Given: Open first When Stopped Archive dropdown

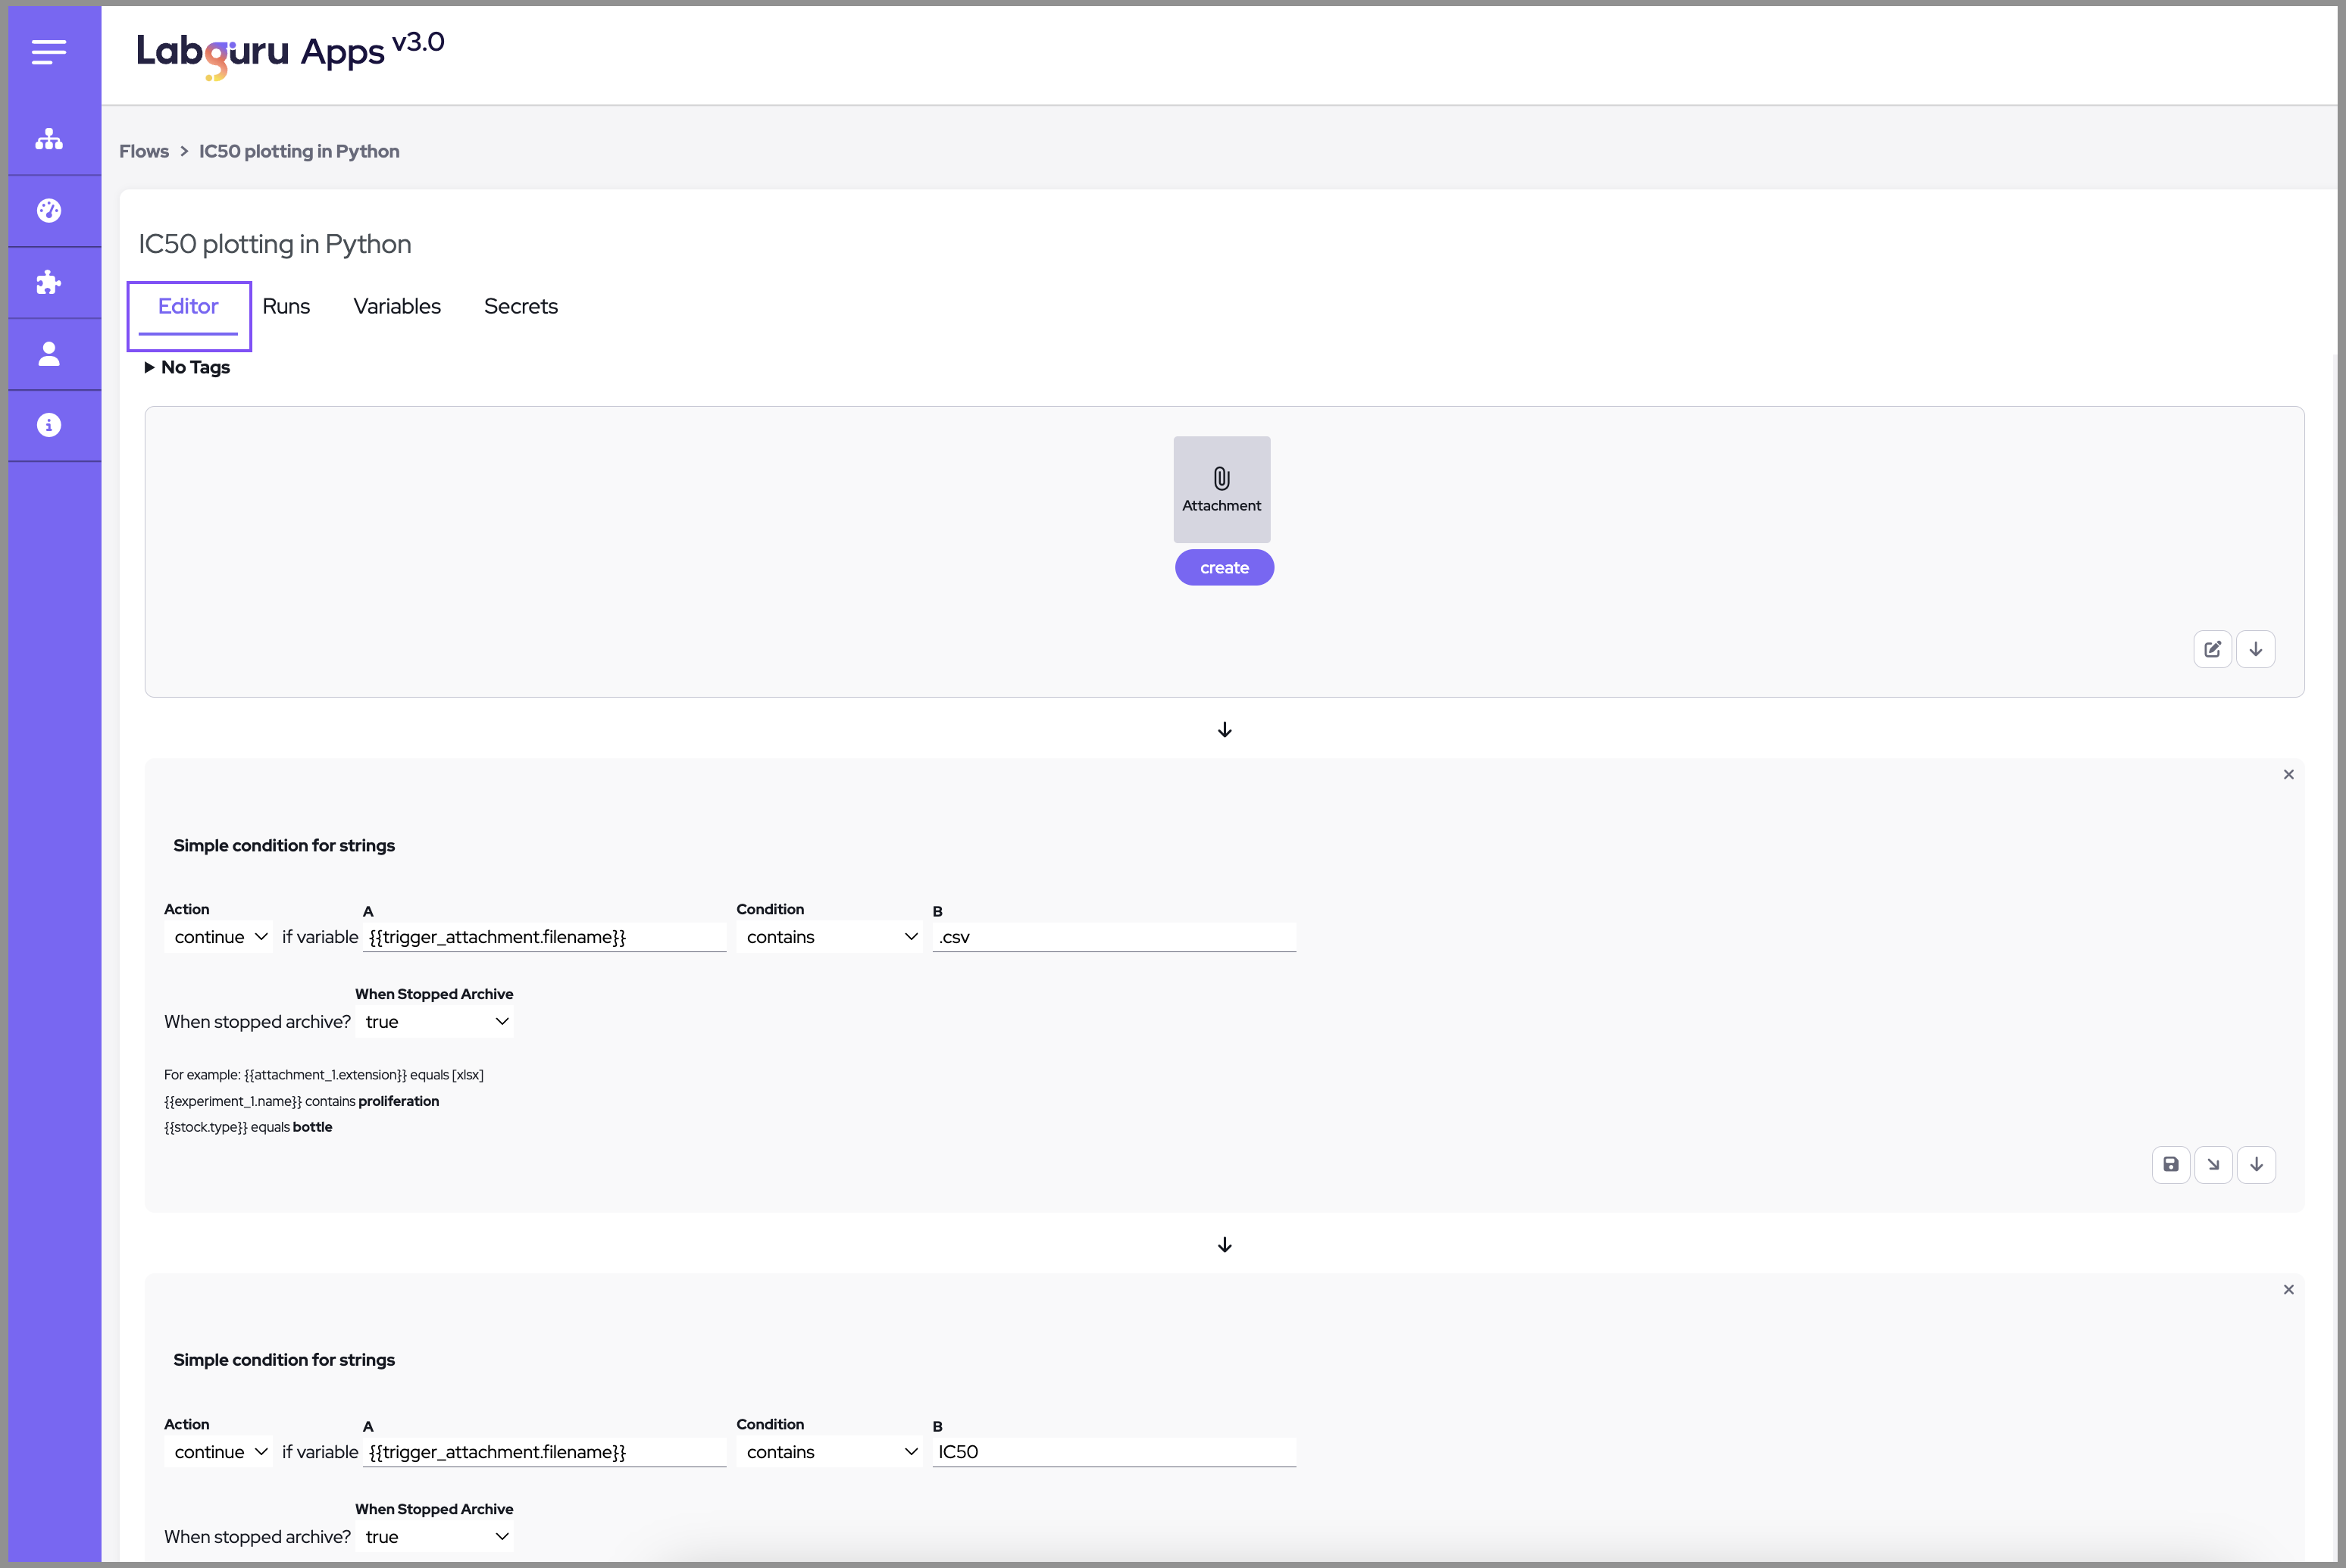Looking at the screenshot, I should 436,1022.
